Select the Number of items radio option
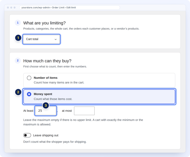This screenshot has width=190, height=157. 29,78
